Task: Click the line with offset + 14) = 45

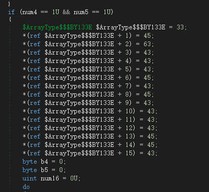Action: coord(90,145)
